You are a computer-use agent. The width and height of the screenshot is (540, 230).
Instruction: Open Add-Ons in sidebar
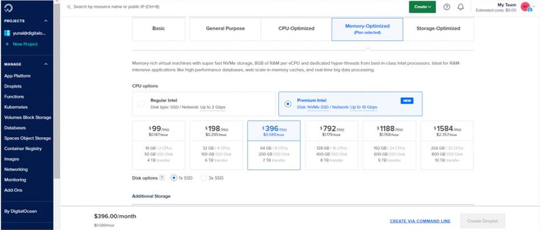[13, 190]
